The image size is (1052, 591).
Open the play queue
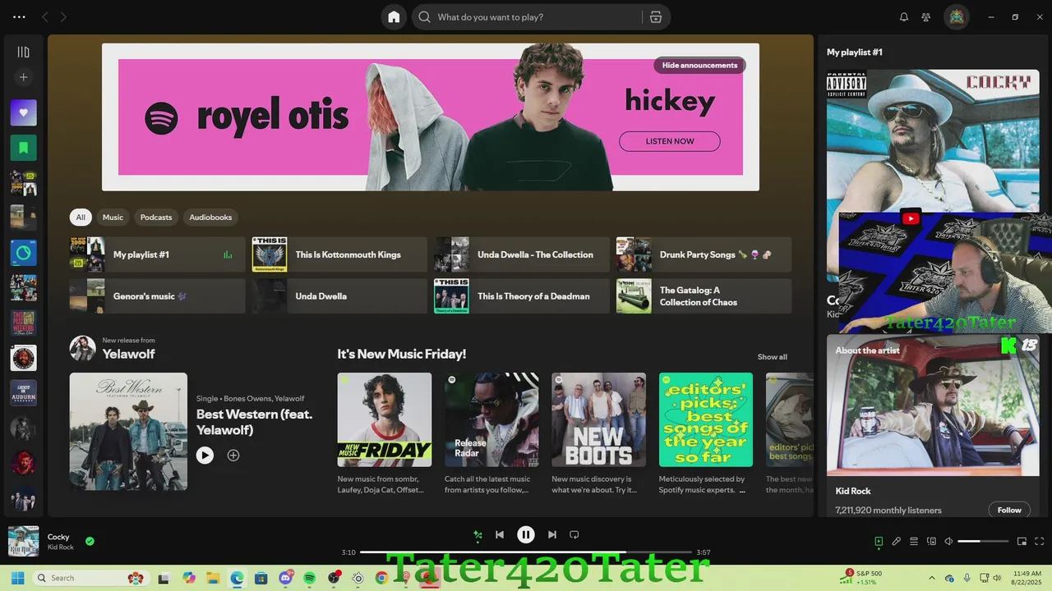(914, 542)
